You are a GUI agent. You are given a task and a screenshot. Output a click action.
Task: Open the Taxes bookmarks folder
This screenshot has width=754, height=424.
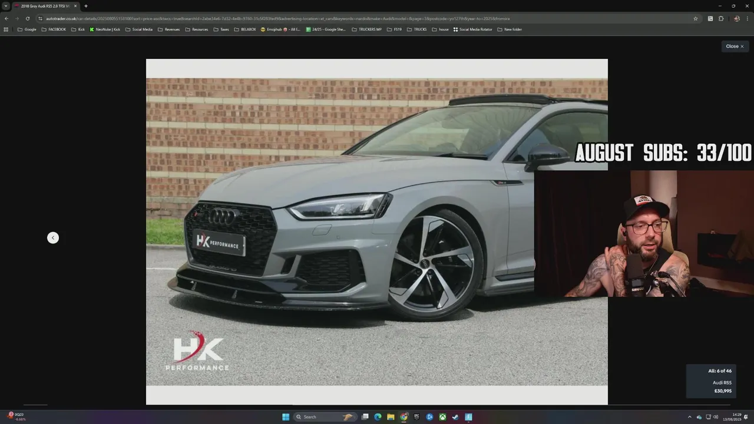pos(221,29)
